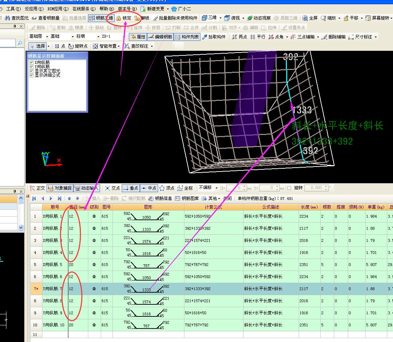Image resolution: width=393 pixels, height=342 pixels.
Task: Go to last rebar record
Action: (59, 198)
